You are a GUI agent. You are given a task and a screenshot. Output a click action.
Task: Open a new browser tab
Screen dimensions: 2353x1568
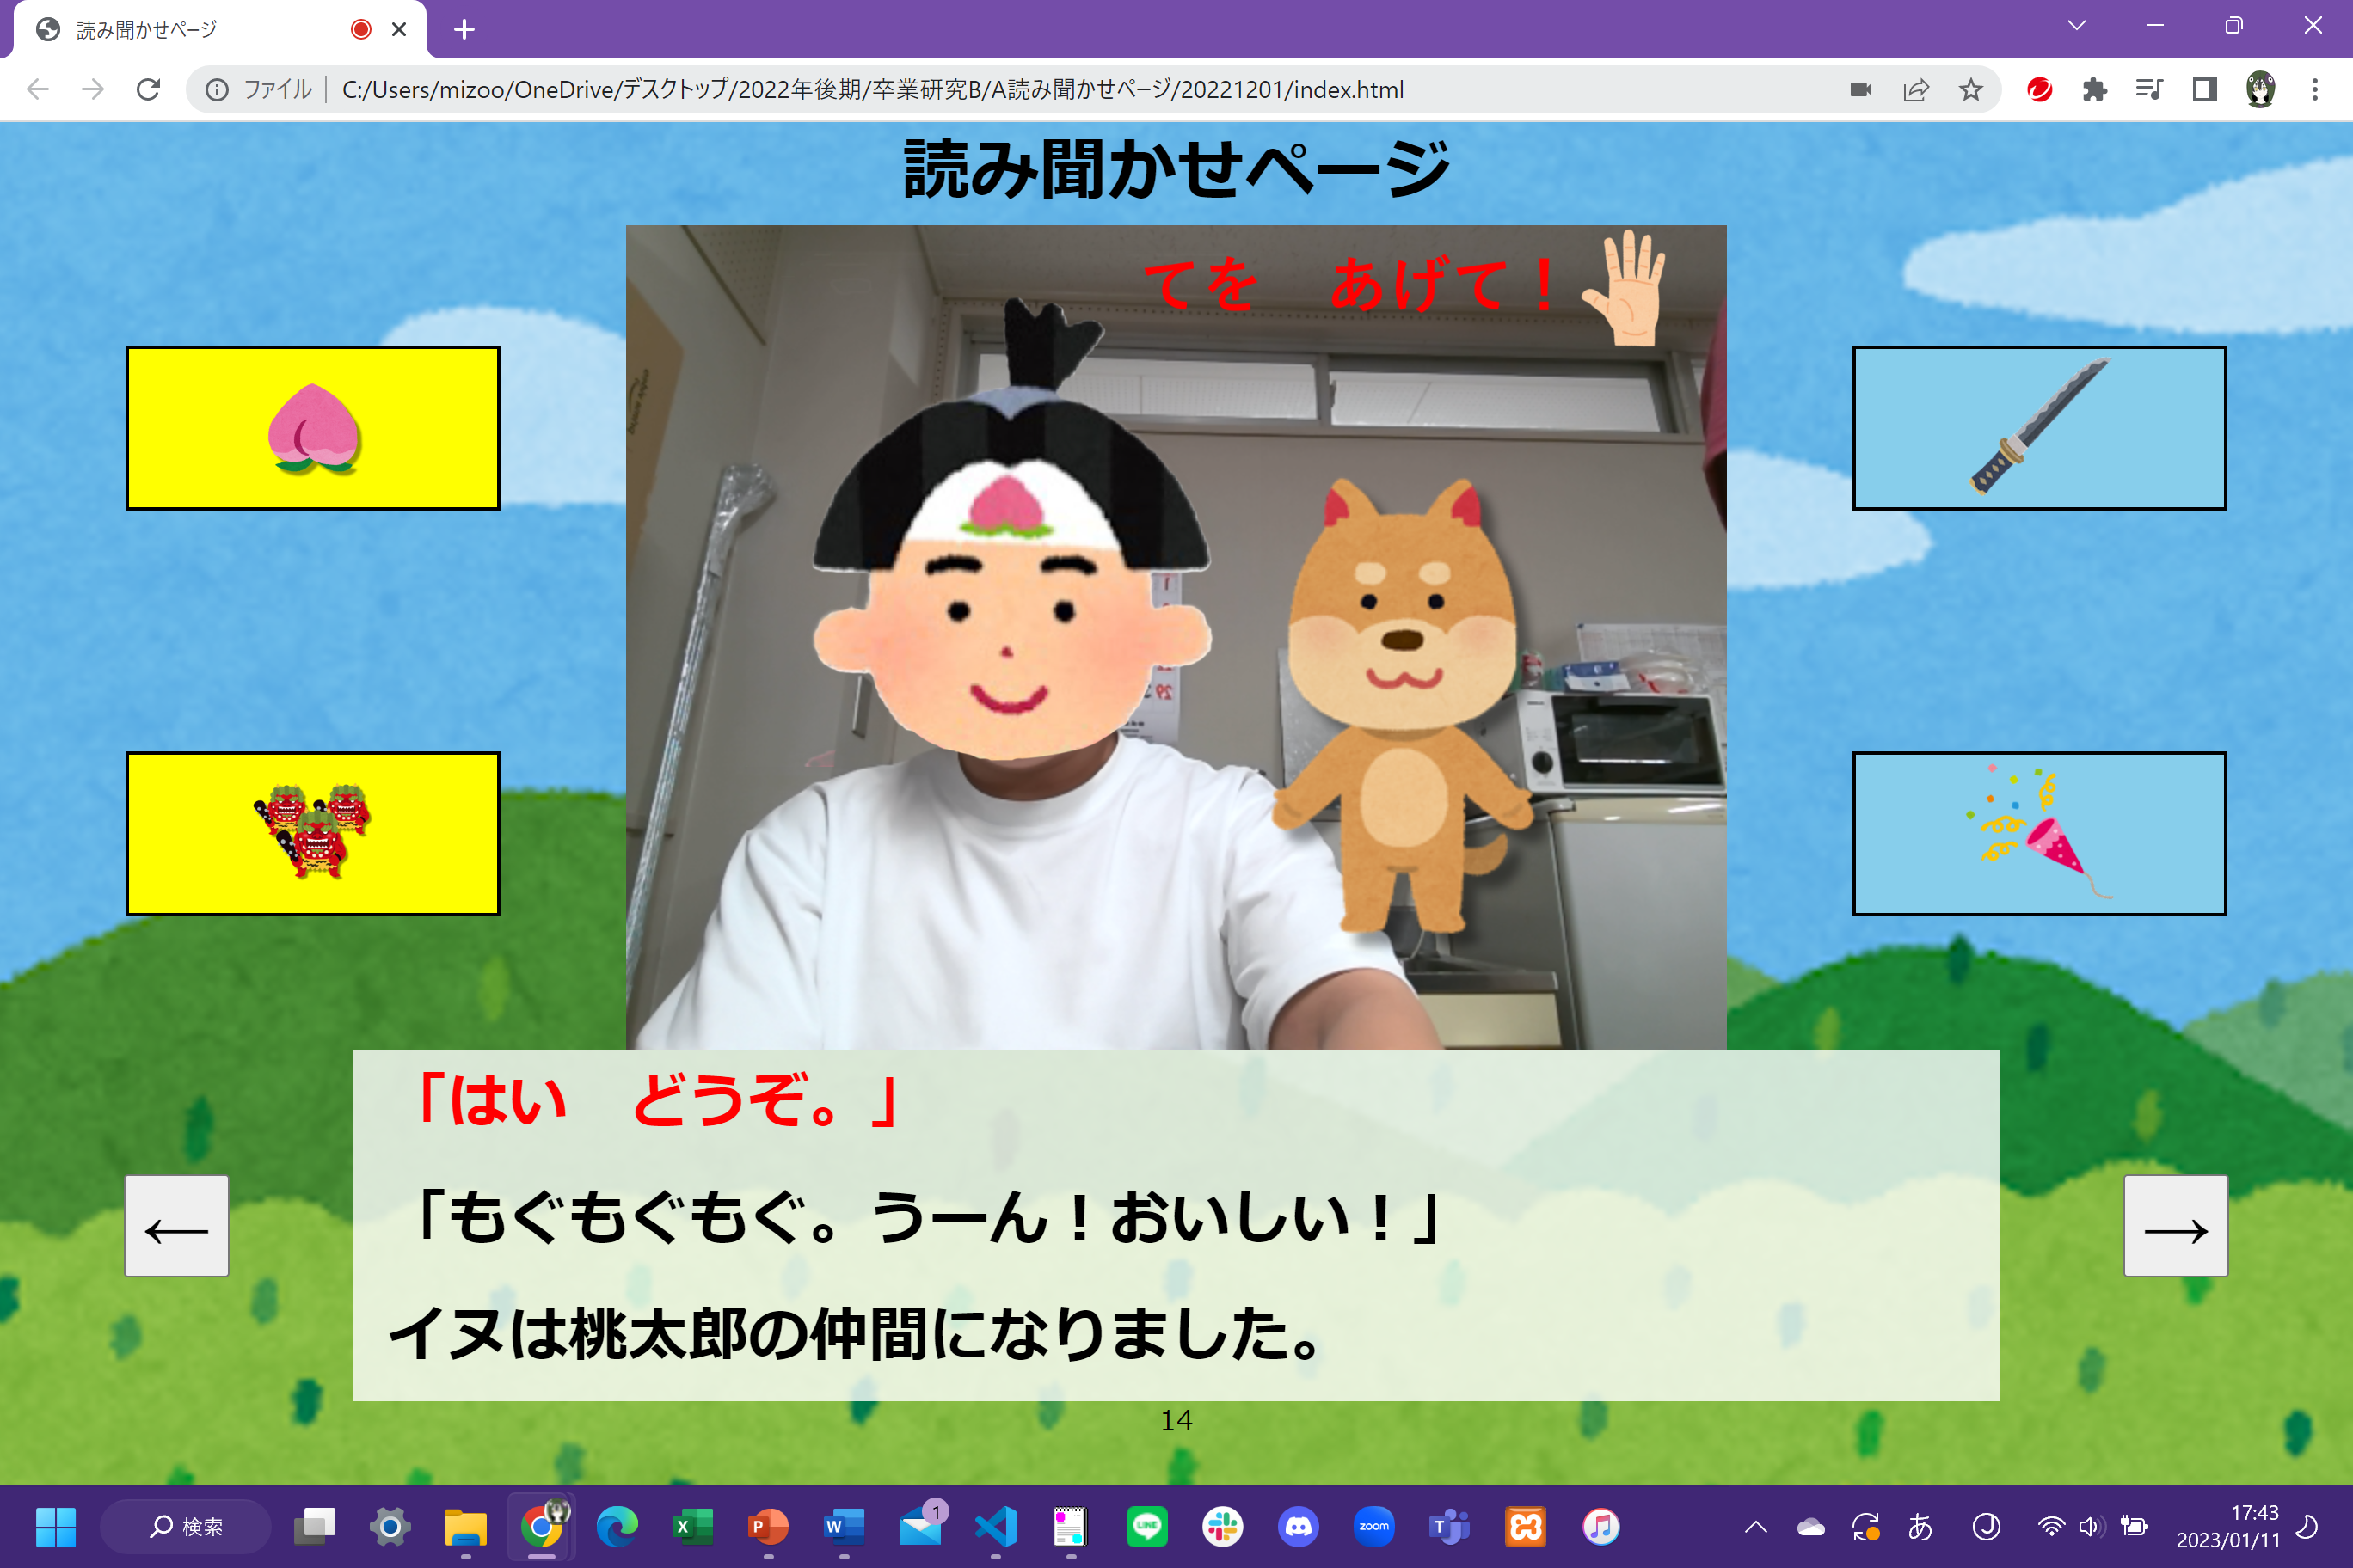tap(464, 29)
